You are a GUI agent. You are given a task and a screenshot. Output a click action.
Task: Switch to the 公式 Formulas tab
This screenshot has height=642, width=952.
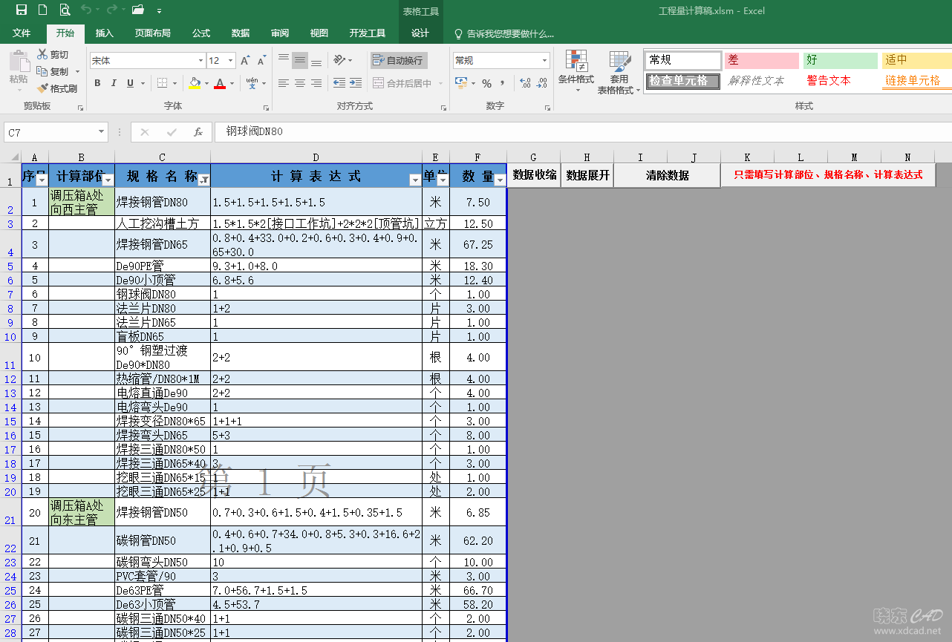pos(201,33)
